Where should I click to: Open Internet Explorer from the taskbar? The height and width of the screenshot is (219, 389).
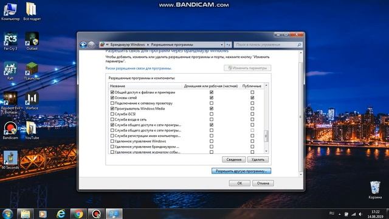61,214
